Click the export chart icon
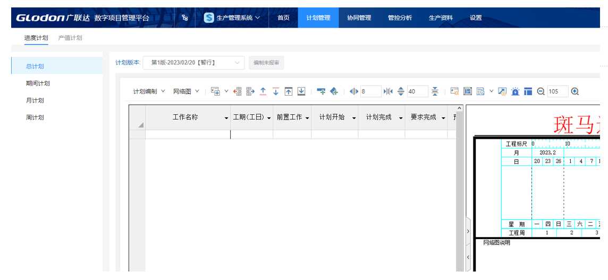Screen dimensions: 608x280 click(x=502, y=91)
